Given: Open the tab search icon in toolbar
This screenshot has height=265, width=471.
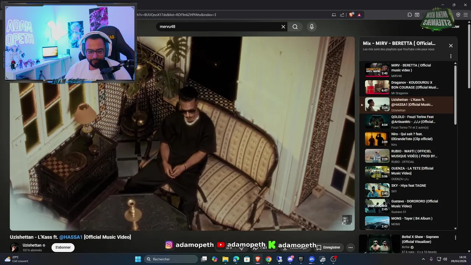Looking at the screenshot, I should 417,15.
